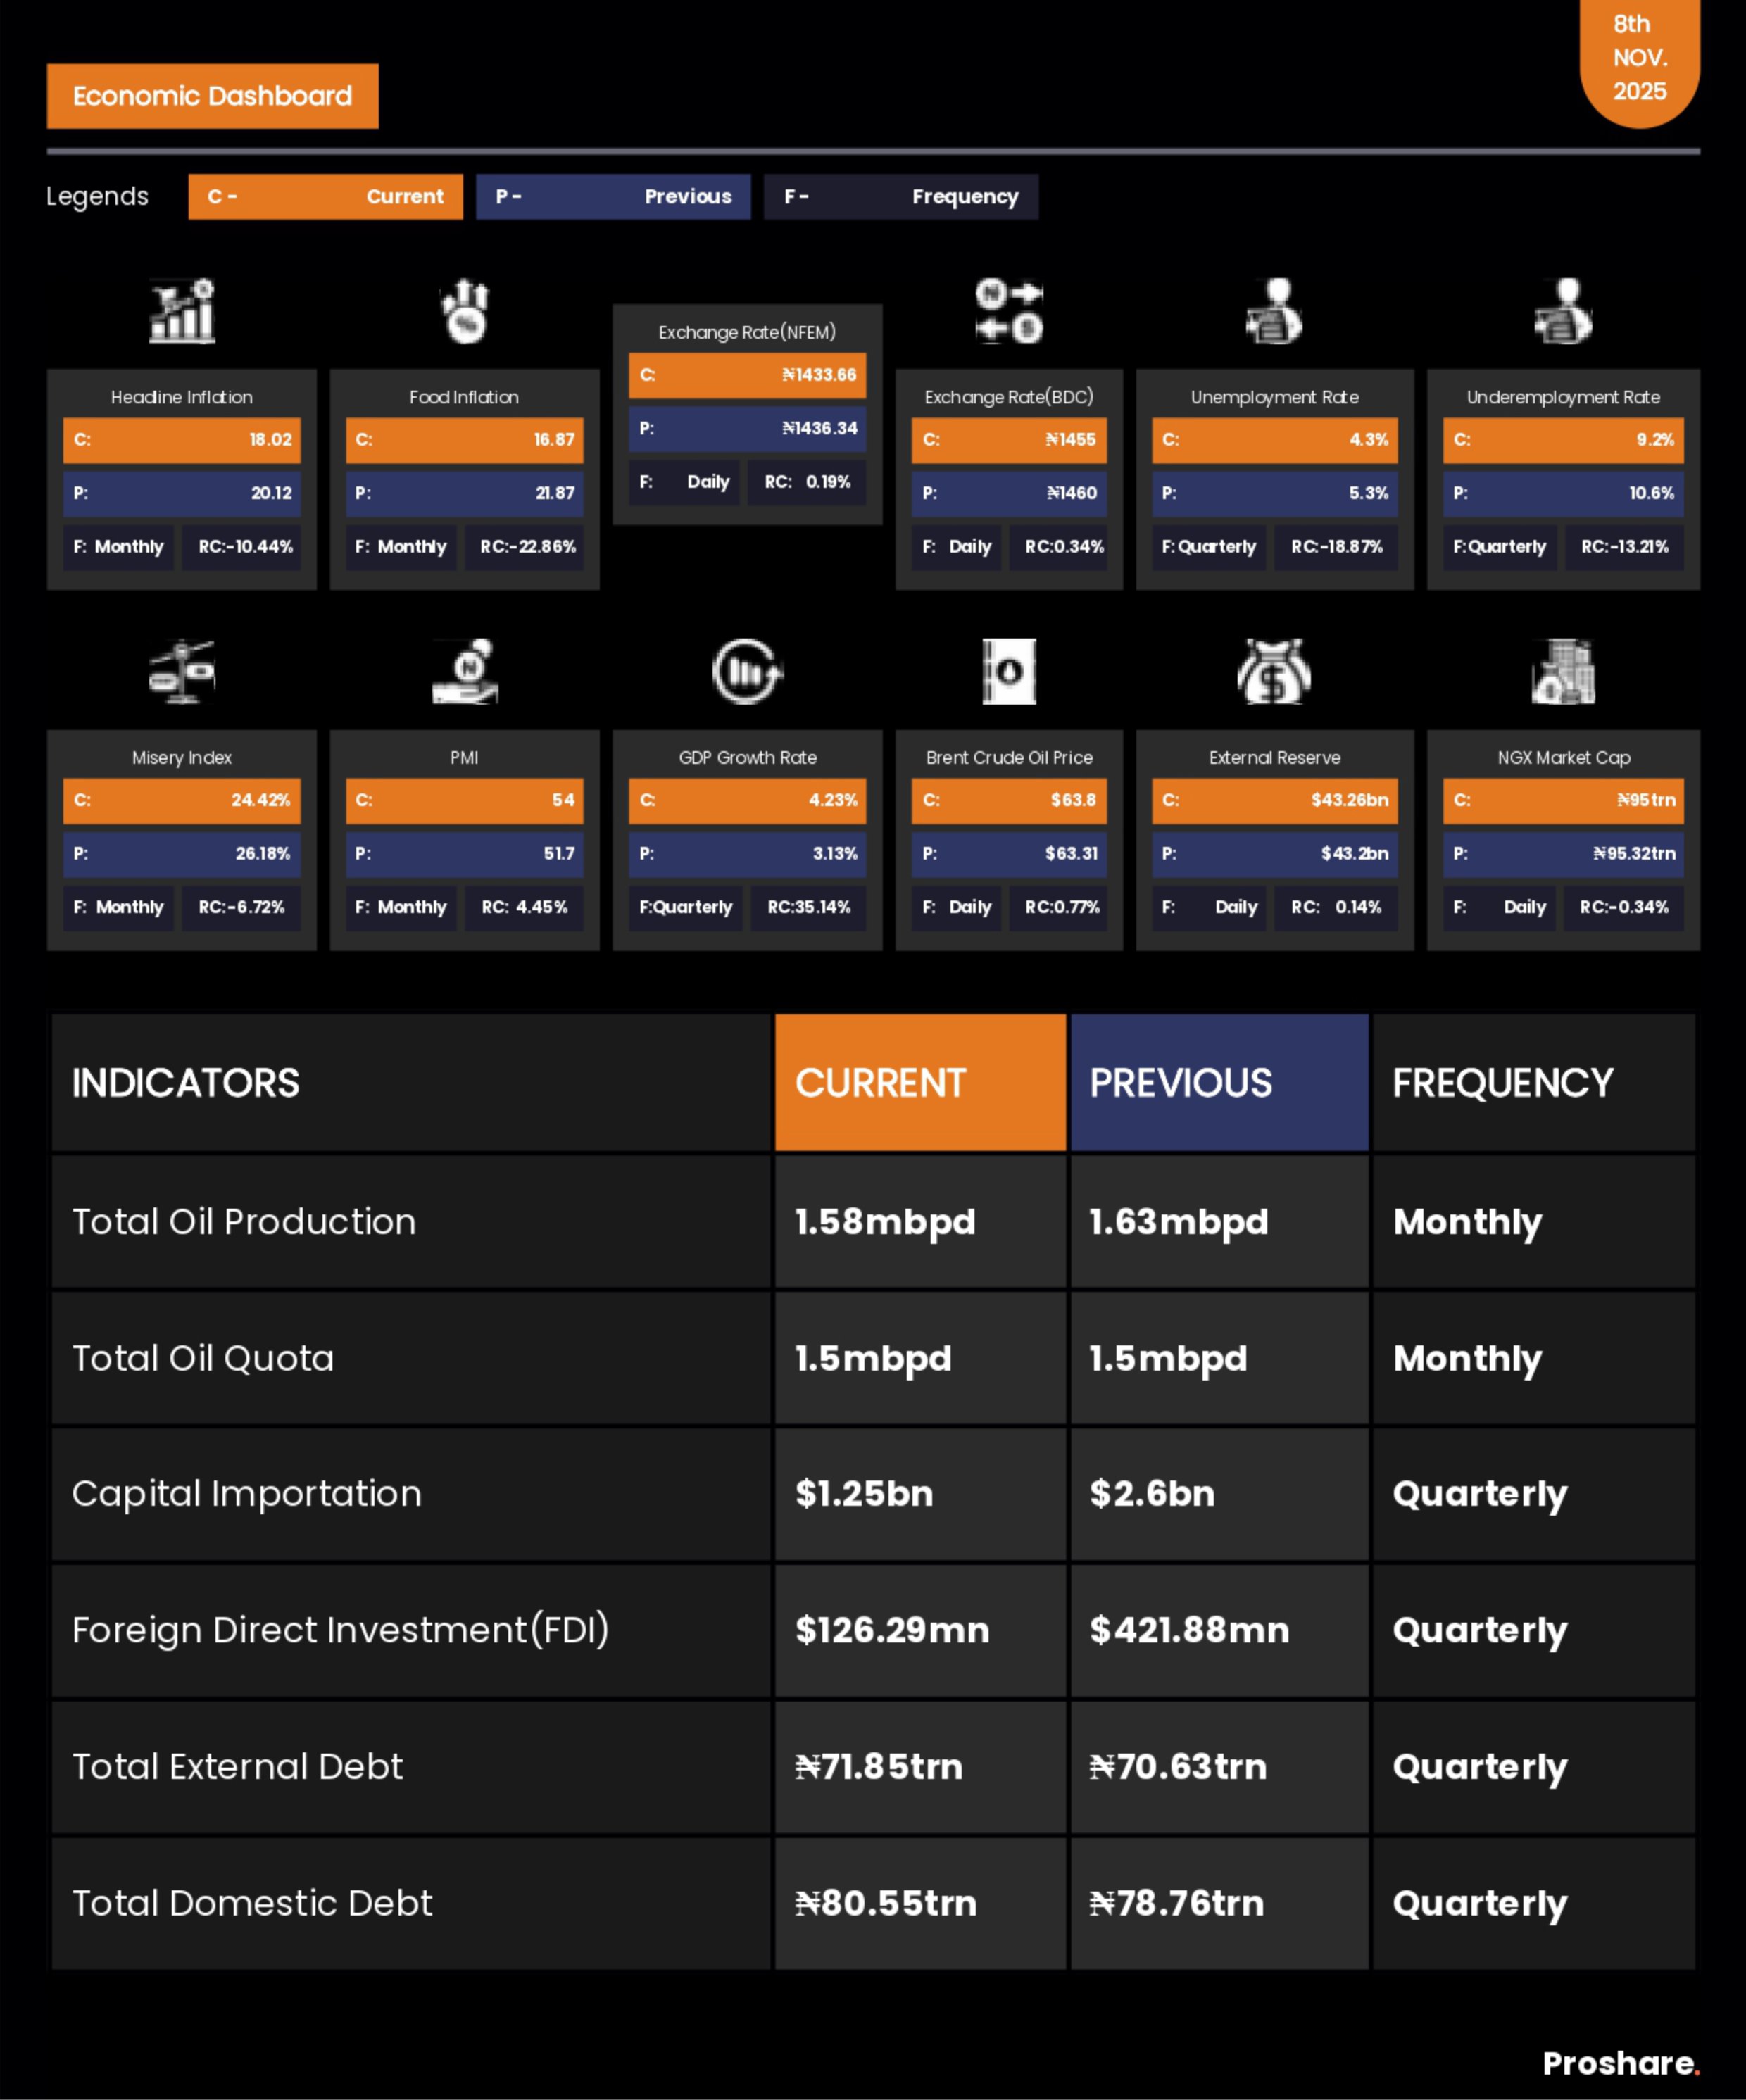Click the NGX Market Cap building icon
Image resolution: width=1746 pixels, height=2100 pixels.
[x=1563, y=671]
